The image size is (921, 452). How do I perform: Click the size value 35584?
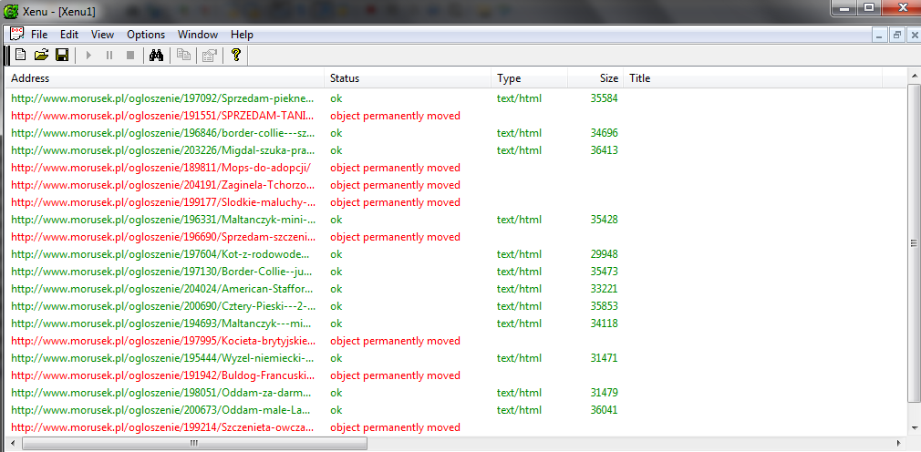tap(604, 98)
